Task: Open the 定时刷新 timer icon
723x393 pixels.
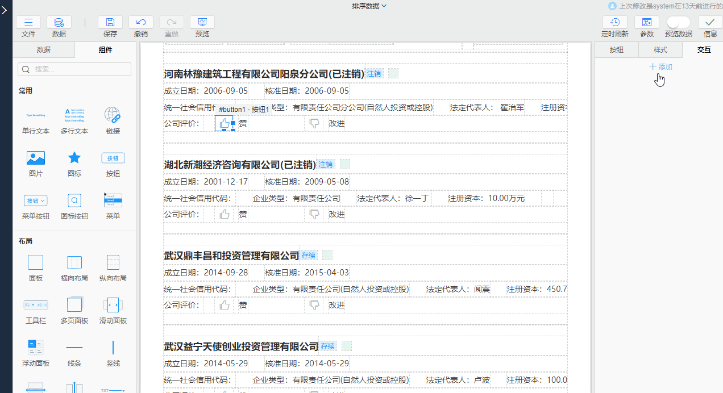Action: (614, 23)
